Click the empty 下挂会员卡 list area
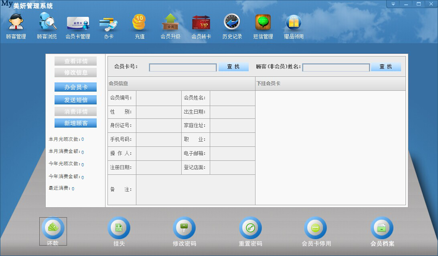438x256 pixels. 331,148
